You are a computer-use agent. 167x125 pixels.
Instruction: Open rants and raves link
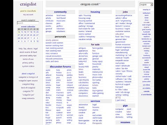tap(52, 61)
